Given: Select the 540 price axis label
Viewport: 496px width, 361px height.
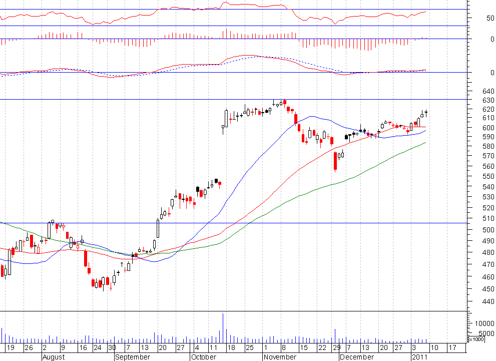Looking at the screenshot, I should 488,187.
